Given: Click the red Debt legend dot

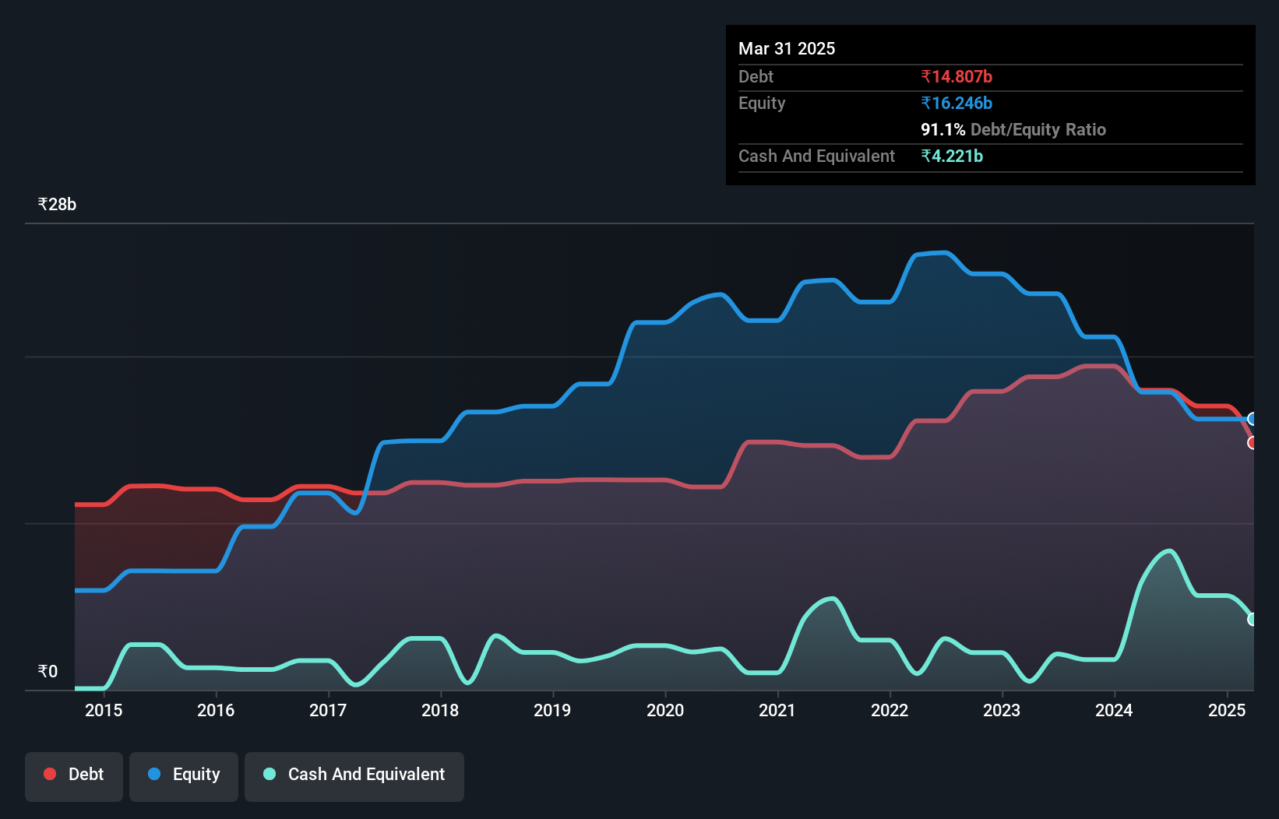Looking at the screenshot, I should (49, 774).
